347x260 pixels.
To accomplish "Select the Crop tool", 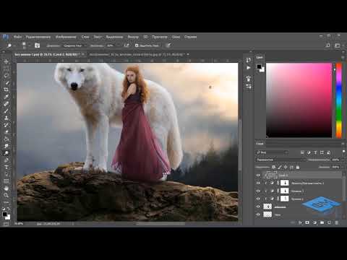I will coord(7,90).
